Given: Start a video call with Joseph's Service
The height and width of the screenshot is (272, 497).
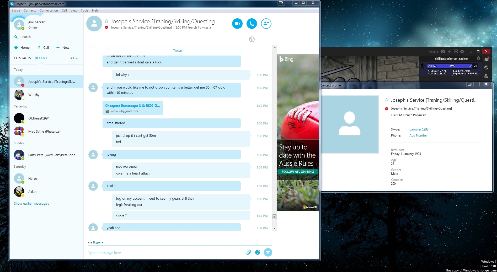Looking at the screenshot, I should tap(237, 24).
